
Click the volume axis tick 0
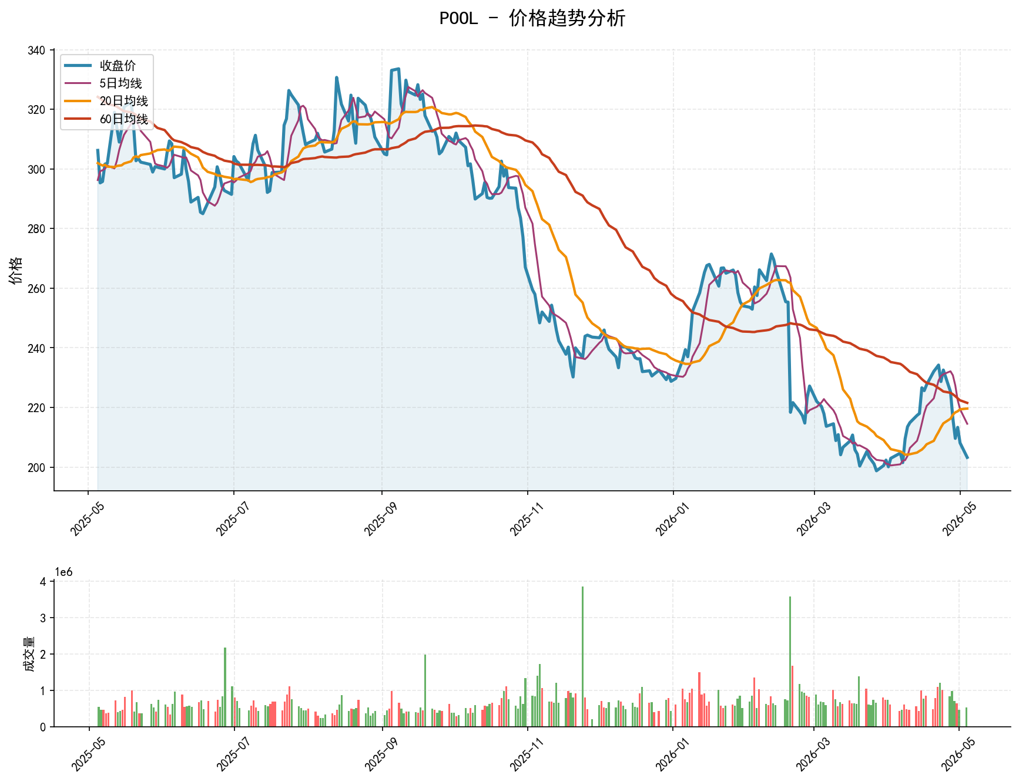pyautogui.click(x=43, y=727)
